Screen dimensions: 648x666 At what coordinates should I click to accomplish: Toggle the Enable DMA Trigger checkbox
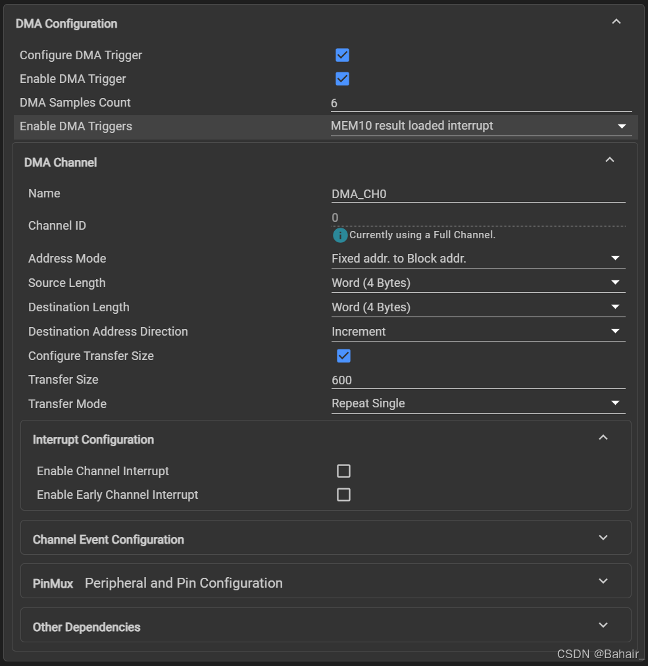tap(342, 79)
